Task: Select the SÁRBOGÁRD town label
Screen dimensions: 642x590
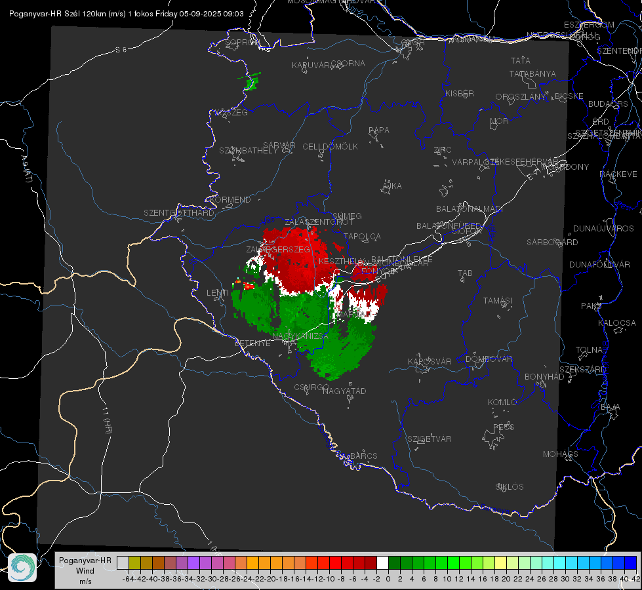Action: coord(552,243)
